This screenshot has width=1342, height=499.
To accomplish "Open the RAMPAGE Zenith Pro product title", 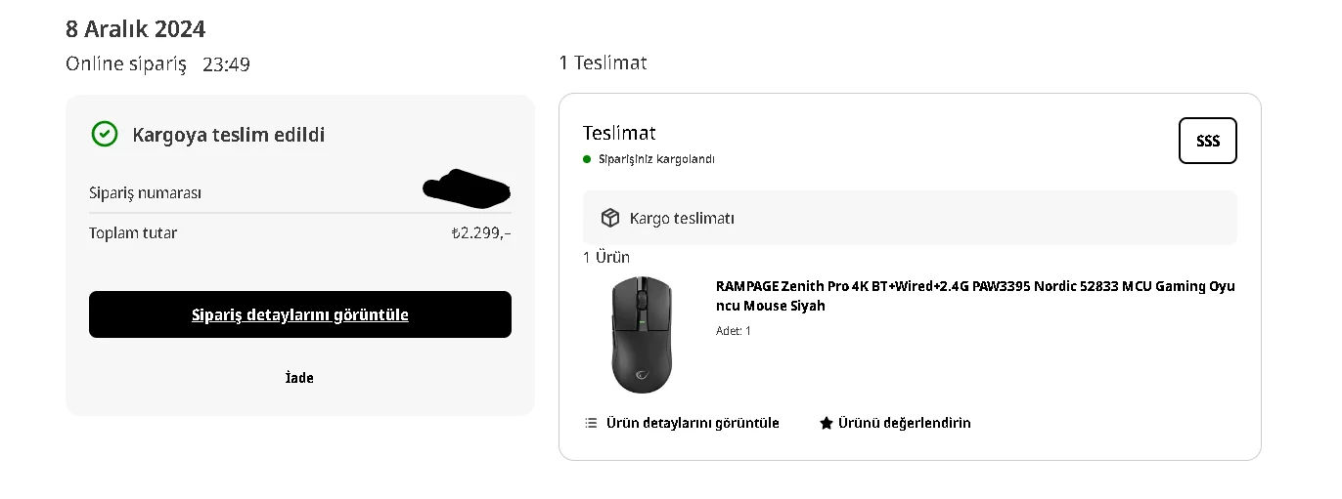I will pyautogui.click(x=975, y=296).
